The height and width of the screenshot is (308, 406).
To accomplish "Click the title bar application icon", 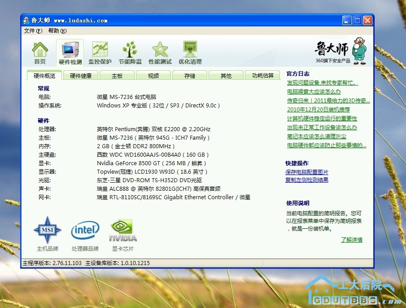I will coord(26,20).
